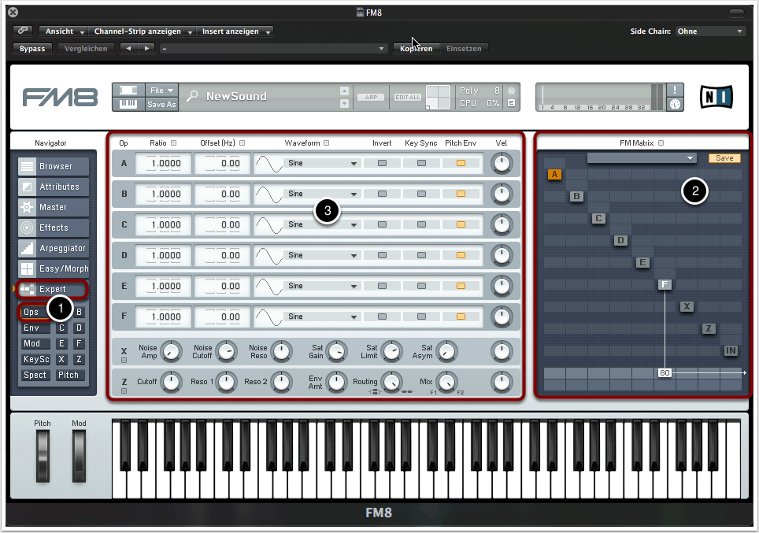This screenshot has height=533, width=759.
Task: Open the Browser page in the Navigator
Action: (x=54, y=166)
